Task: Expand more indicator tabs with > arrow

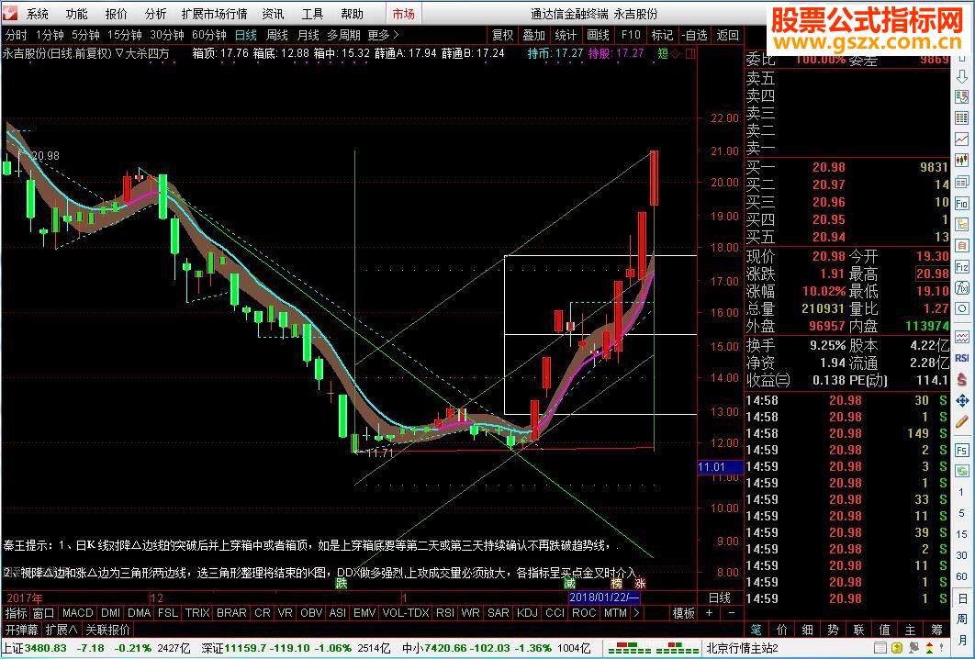Action: click(x=636, y=613)
